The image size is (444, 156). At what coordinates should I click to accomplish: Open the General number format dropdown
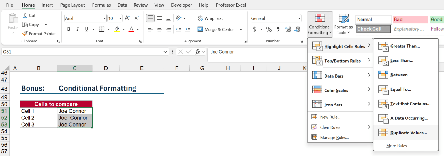pos(299,18)
